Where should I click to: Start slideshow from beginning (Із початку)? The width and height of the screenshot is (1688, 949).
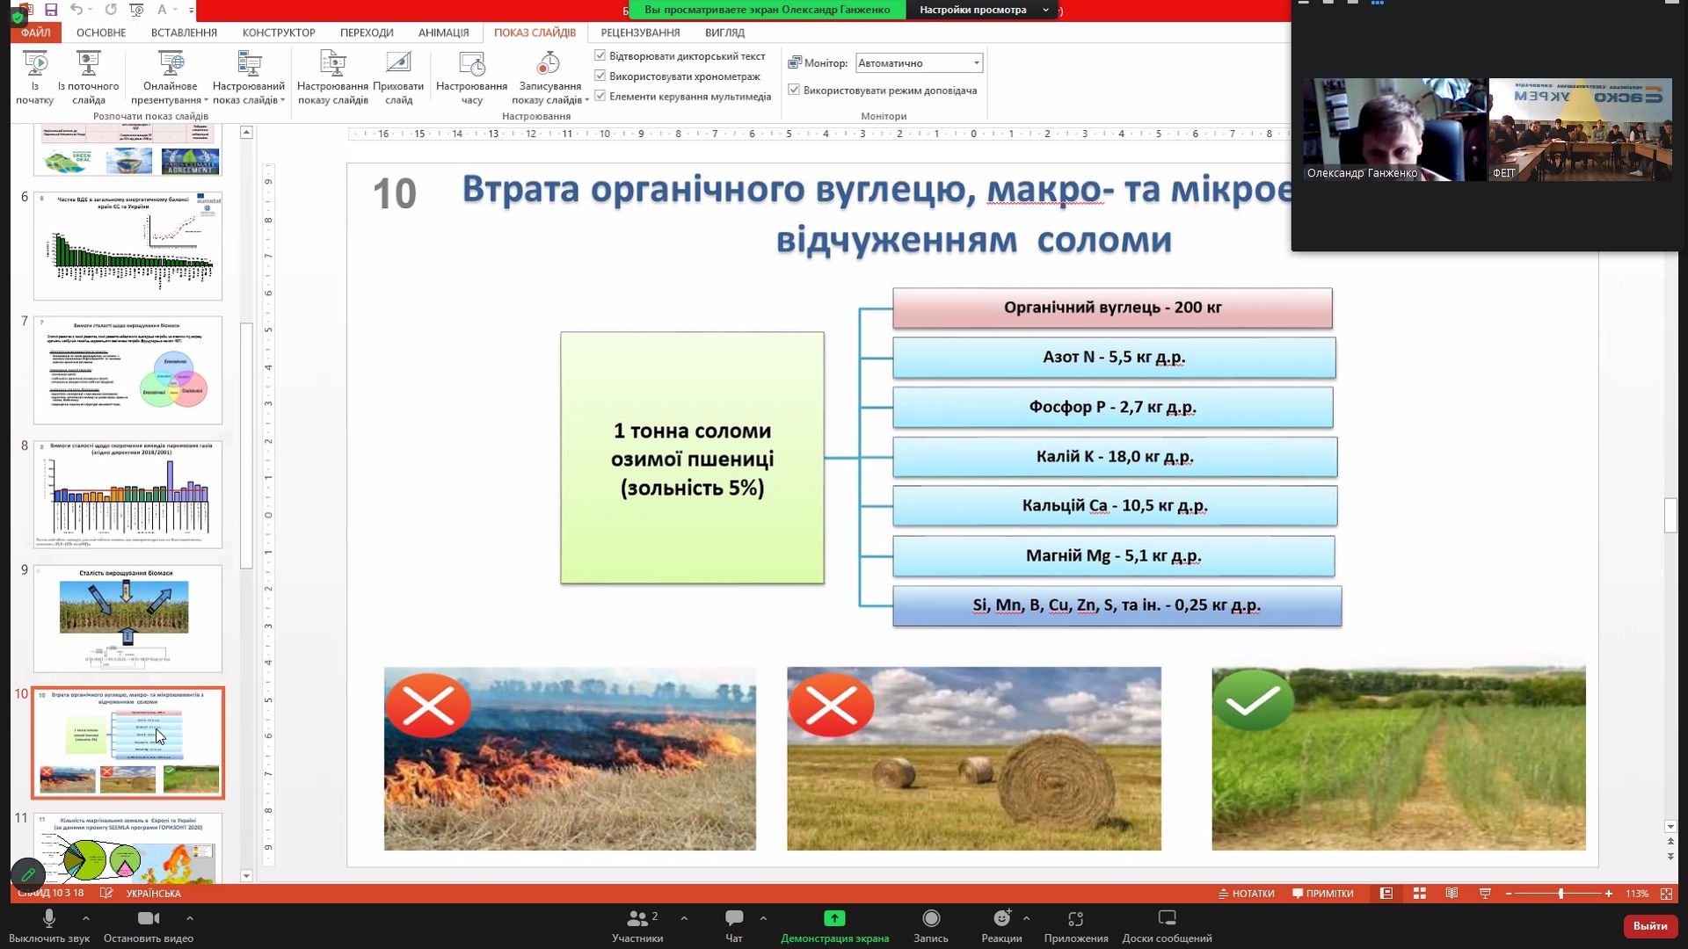pos(35,76)
